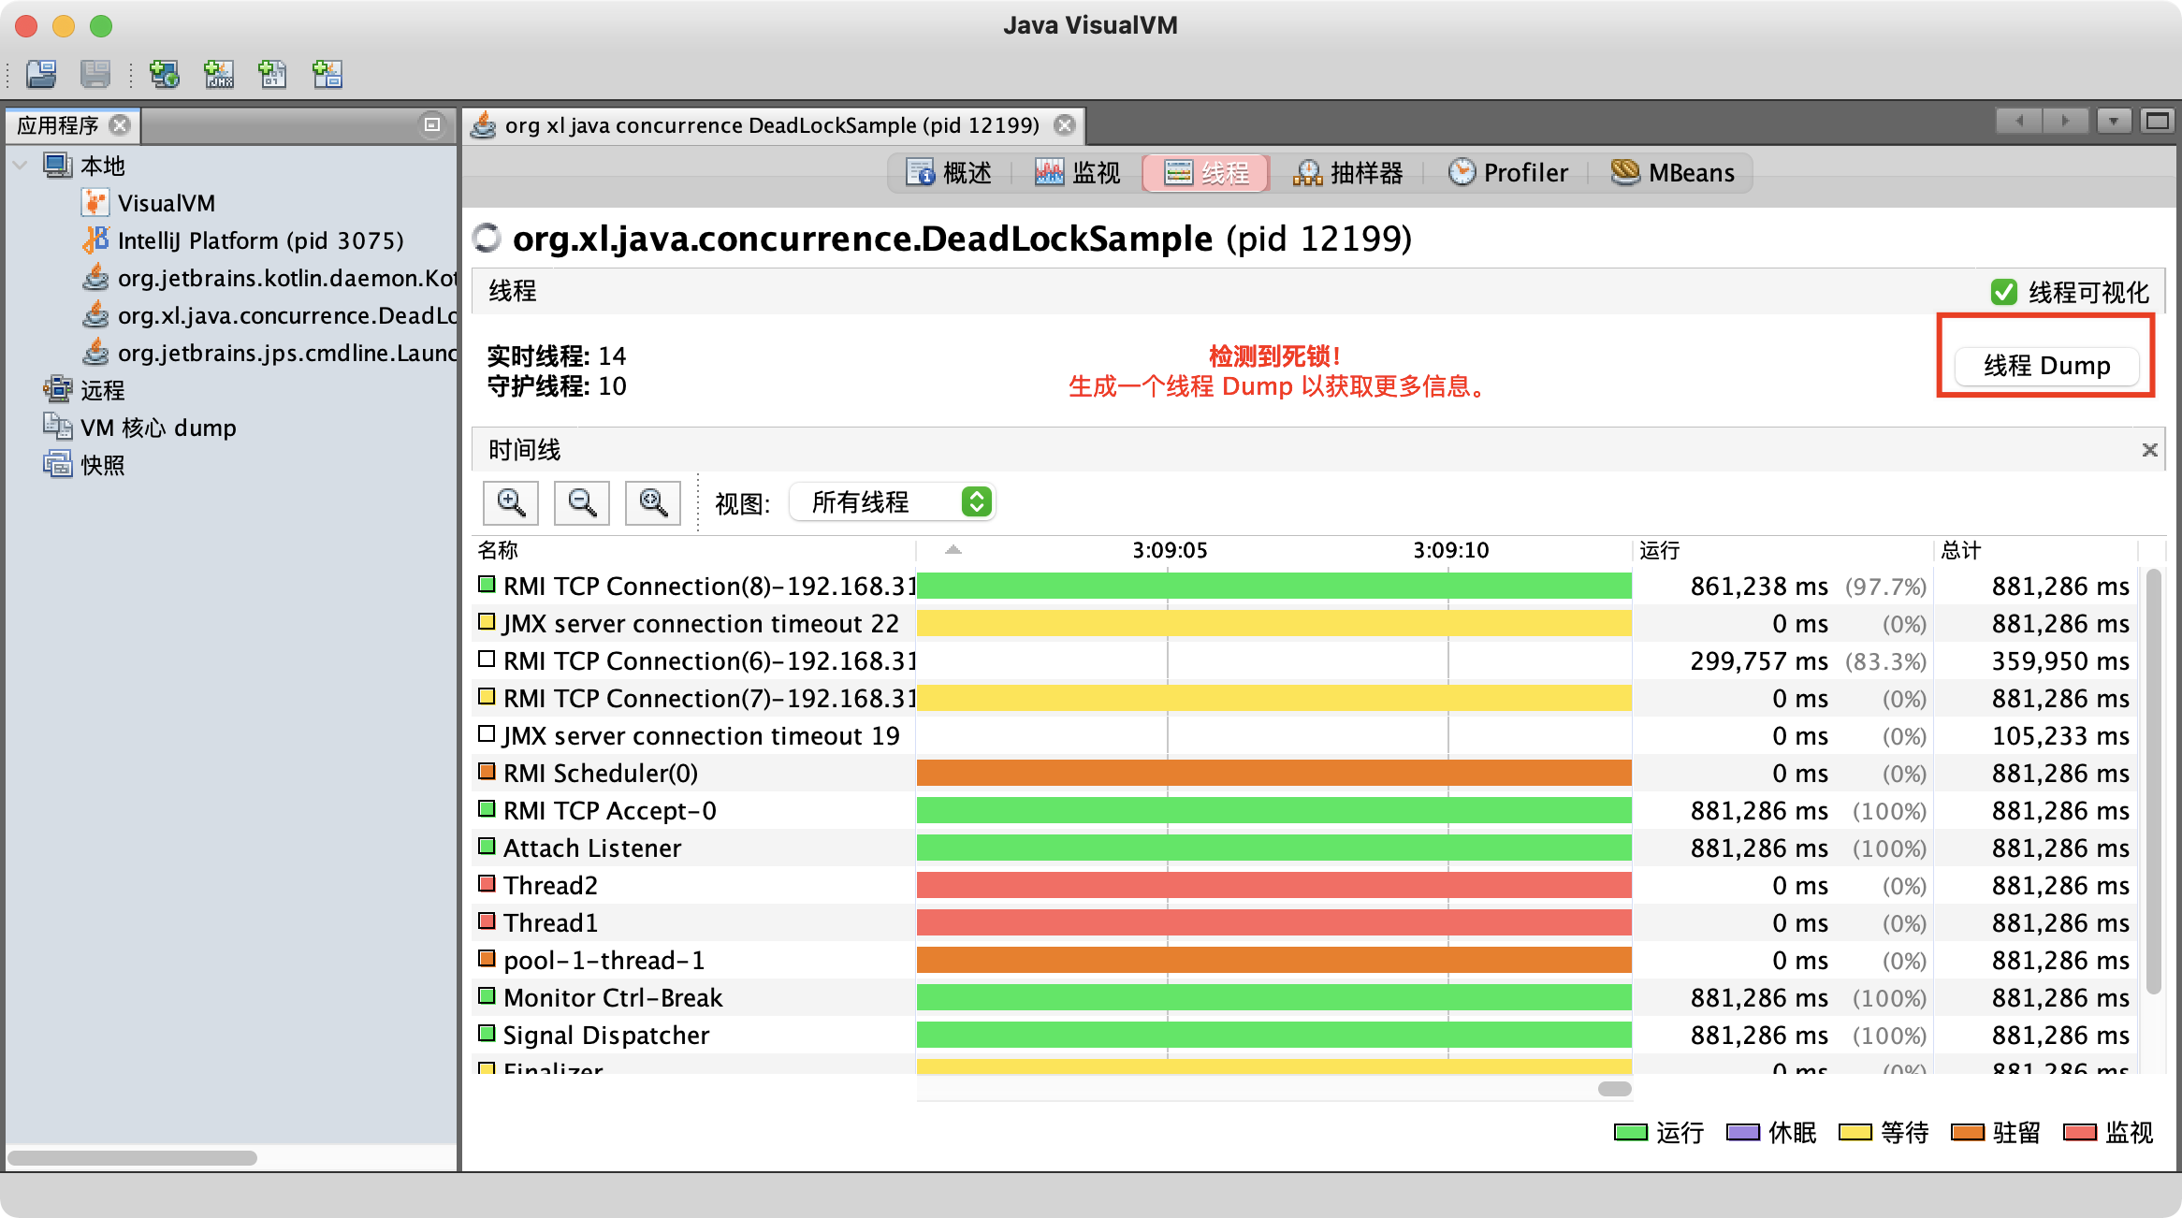2182x1218 pixels.
Task: Switch to the 监视 tab
Action: pos(1077,173)
